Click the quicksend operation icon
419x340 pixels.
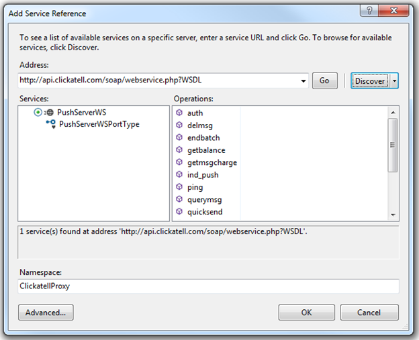pyautogui.click(x=179, y=212)
